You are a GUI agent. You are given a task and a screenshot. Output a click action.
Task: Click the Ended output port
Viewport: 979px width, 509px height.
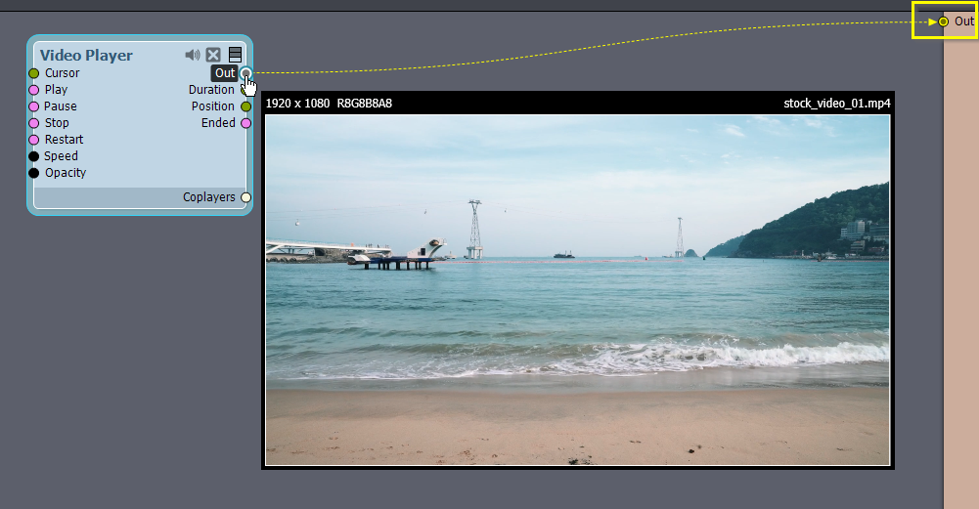(x=246, y=123)
